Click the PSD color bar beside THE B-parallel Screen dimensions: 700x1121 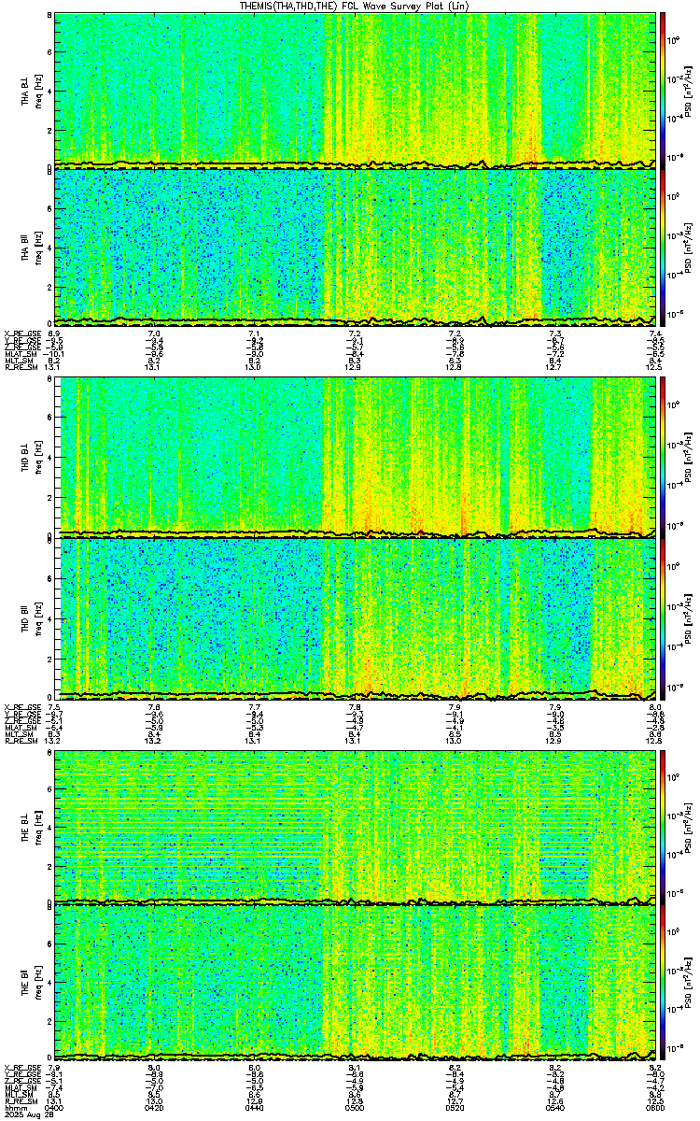(x=663, y=985)
